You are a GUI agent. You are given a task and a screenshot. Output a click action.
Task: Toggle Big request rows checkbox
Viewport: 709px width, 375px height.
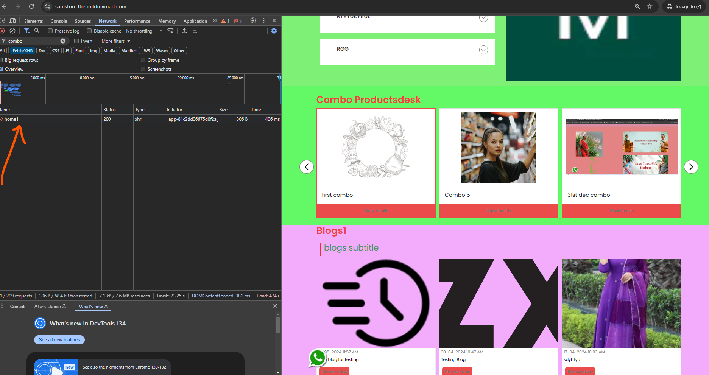click(x=1, y=60)
